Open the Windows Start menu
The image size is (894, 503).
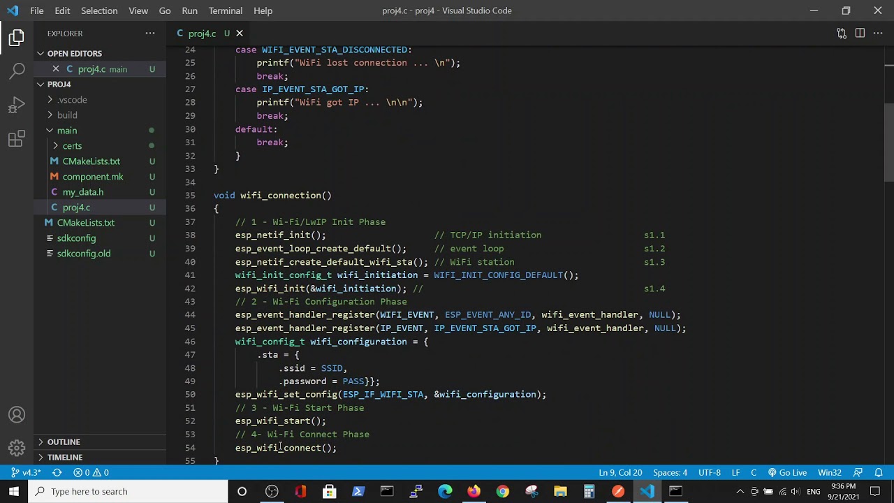click(x=14, y=491)
